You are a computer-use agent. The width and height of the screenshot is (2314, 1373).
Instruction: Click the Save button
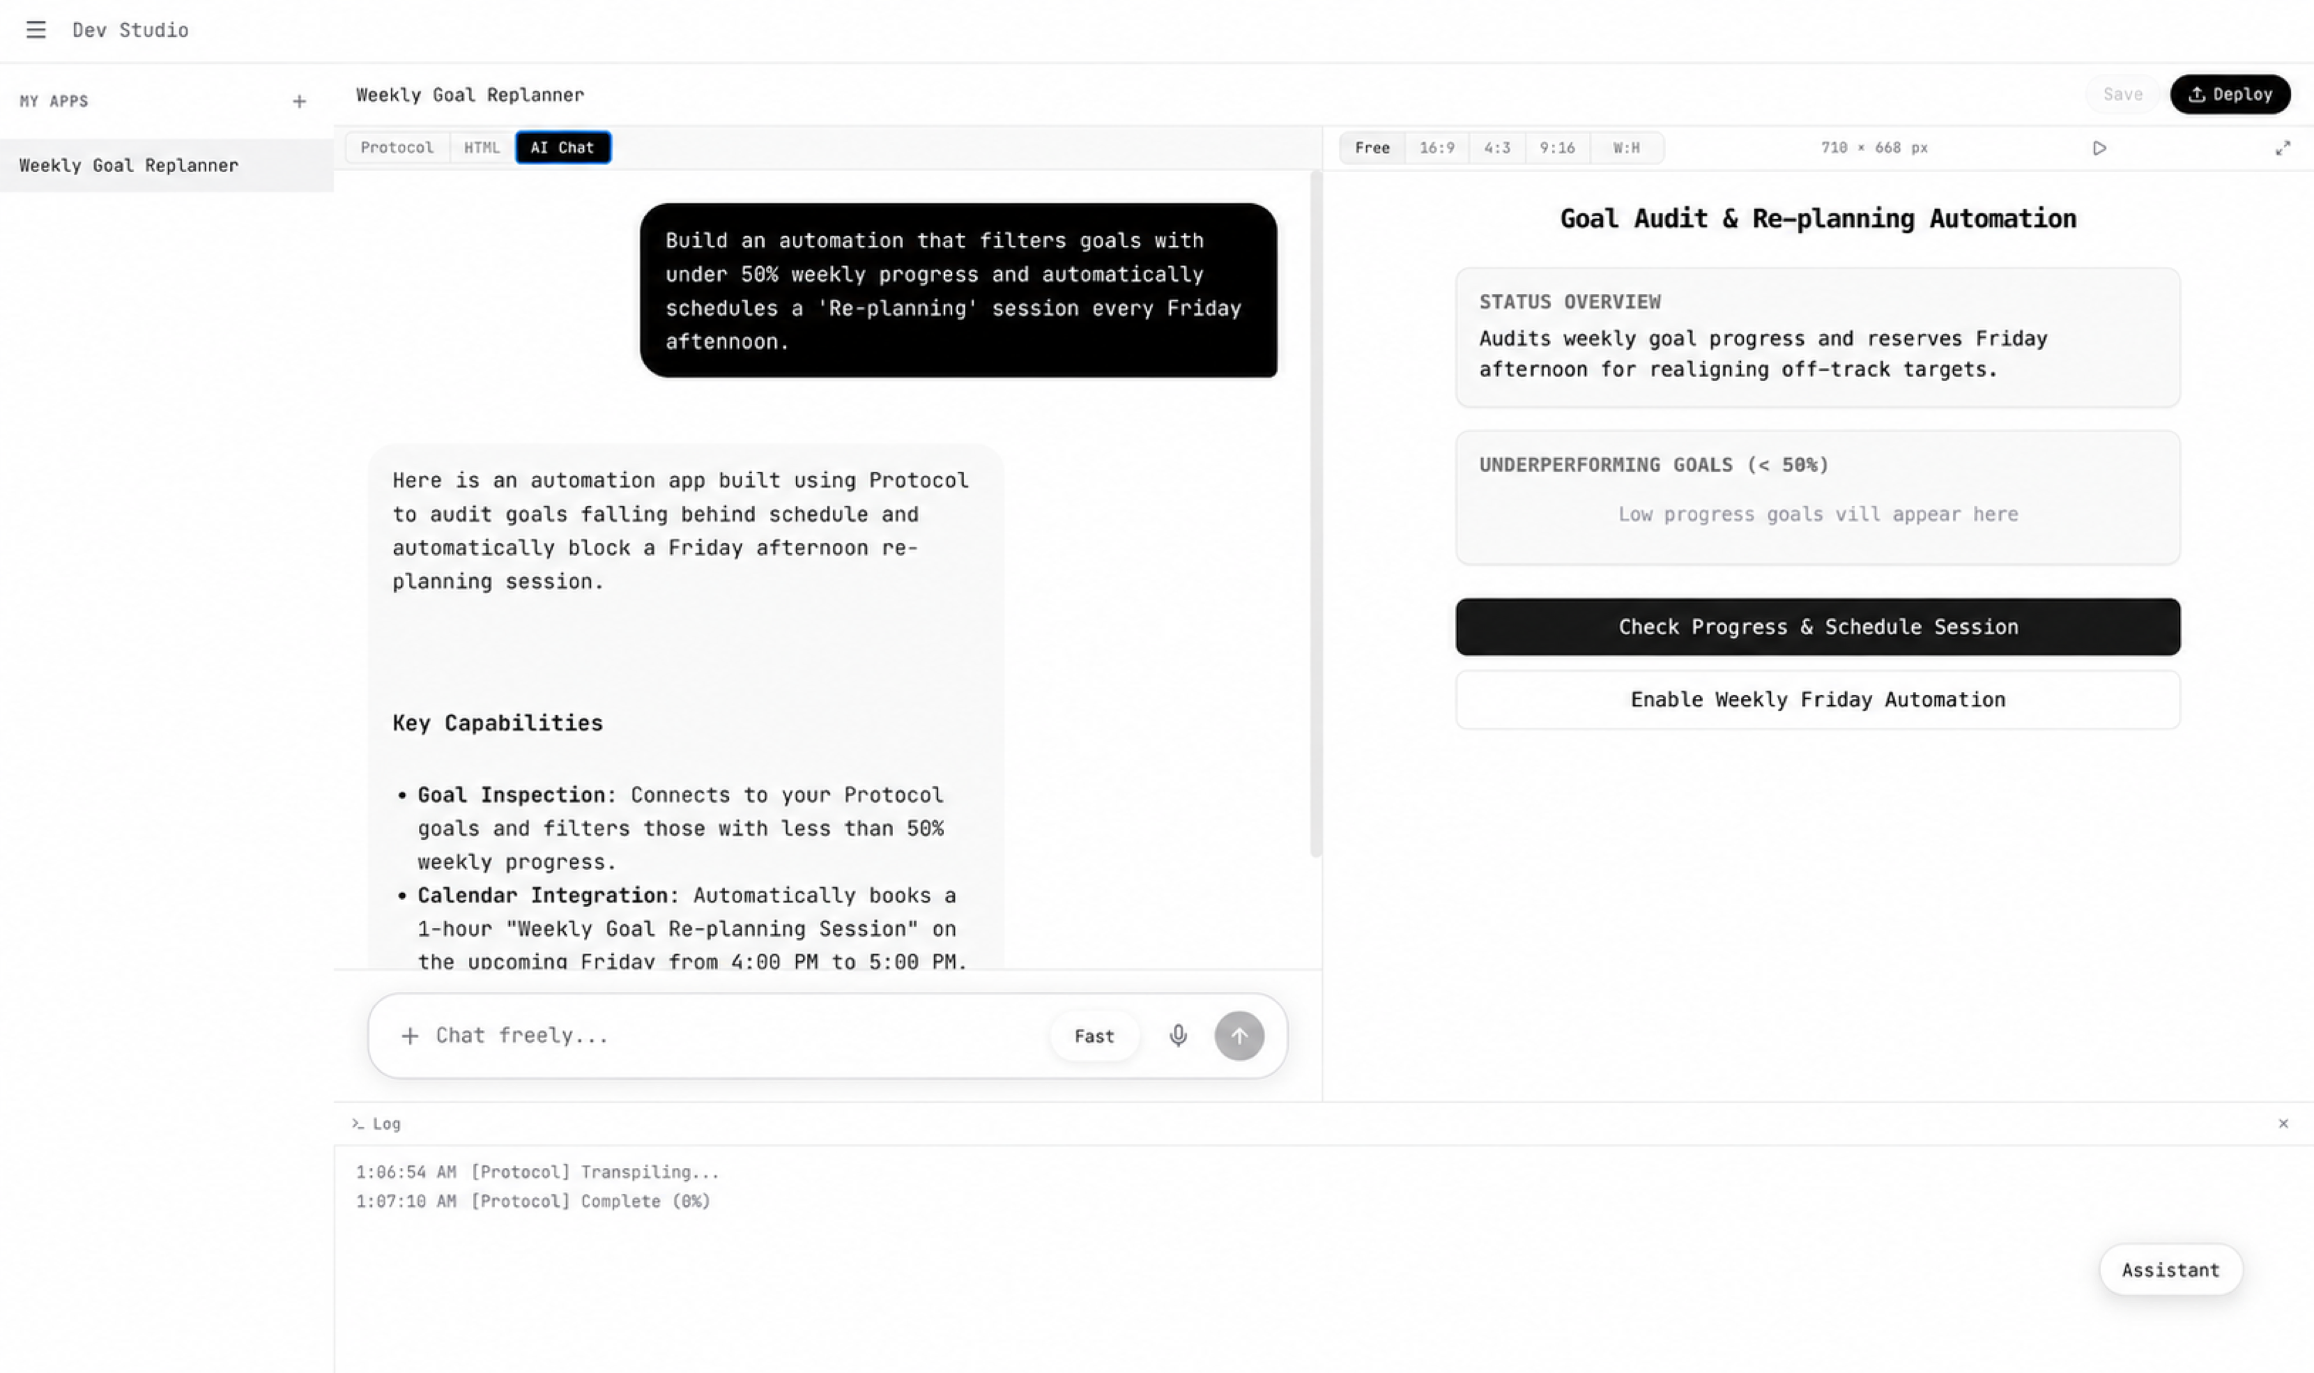pos(2122,94)
